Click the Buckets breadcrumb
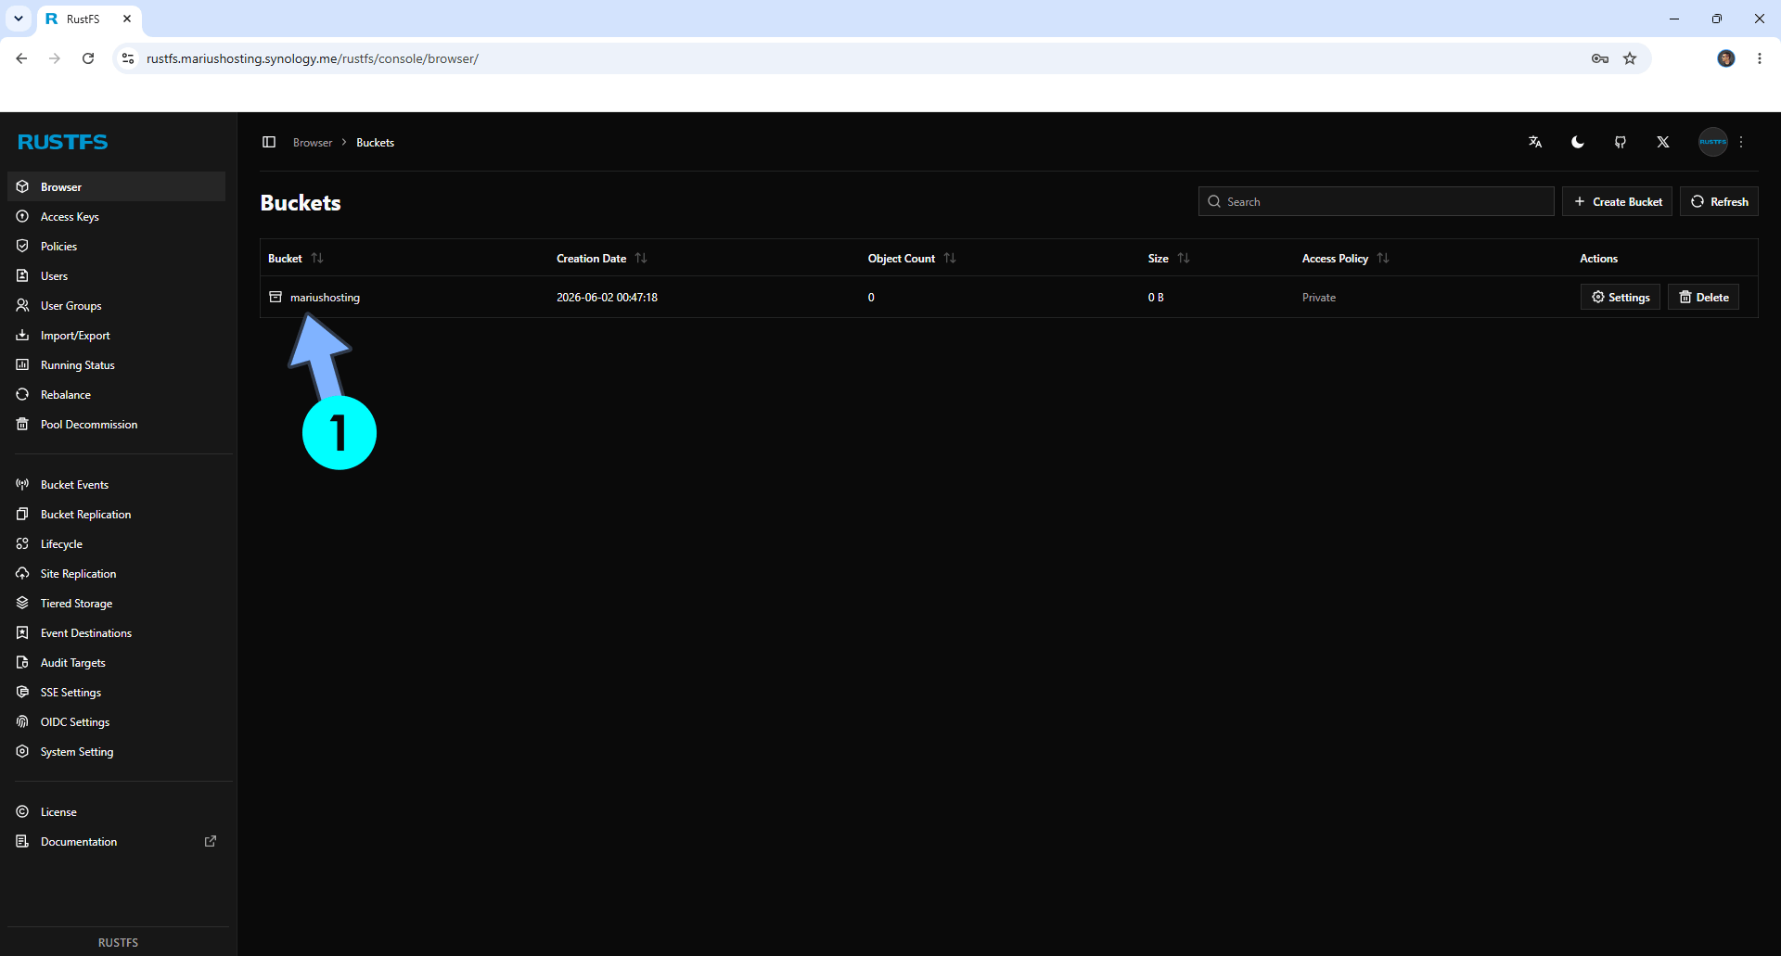 (375, 142)
